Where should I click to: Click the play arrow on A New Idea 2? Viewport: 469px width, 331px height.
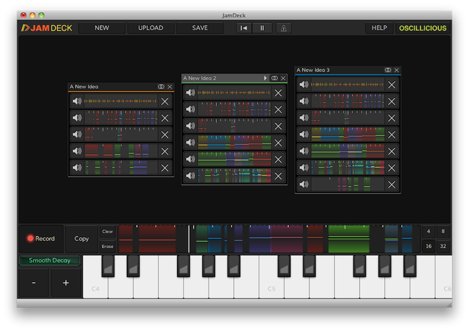pos(265,78)
